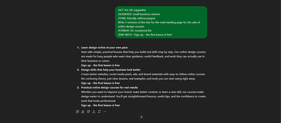Jump to bottom with the down-arrow button
This screenshot has height=123, width=281.
pyautogui.click(x=141, y=117)
